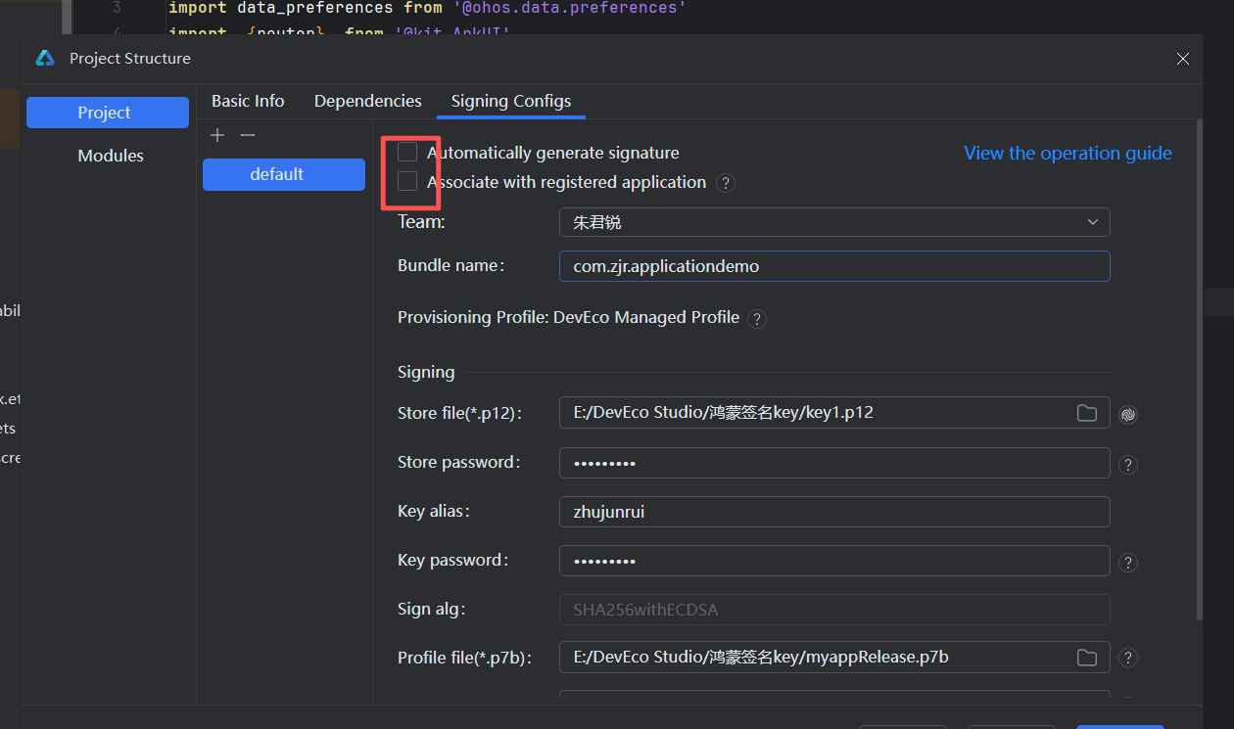The image size is (1234, 729).
Task: Click the Provisioning Profile: DevEco Managed Profile text
Action: (568, 317)
